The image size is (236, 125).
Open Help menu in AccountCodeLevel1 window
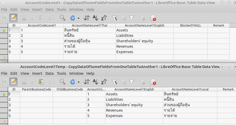pos(90,10)
